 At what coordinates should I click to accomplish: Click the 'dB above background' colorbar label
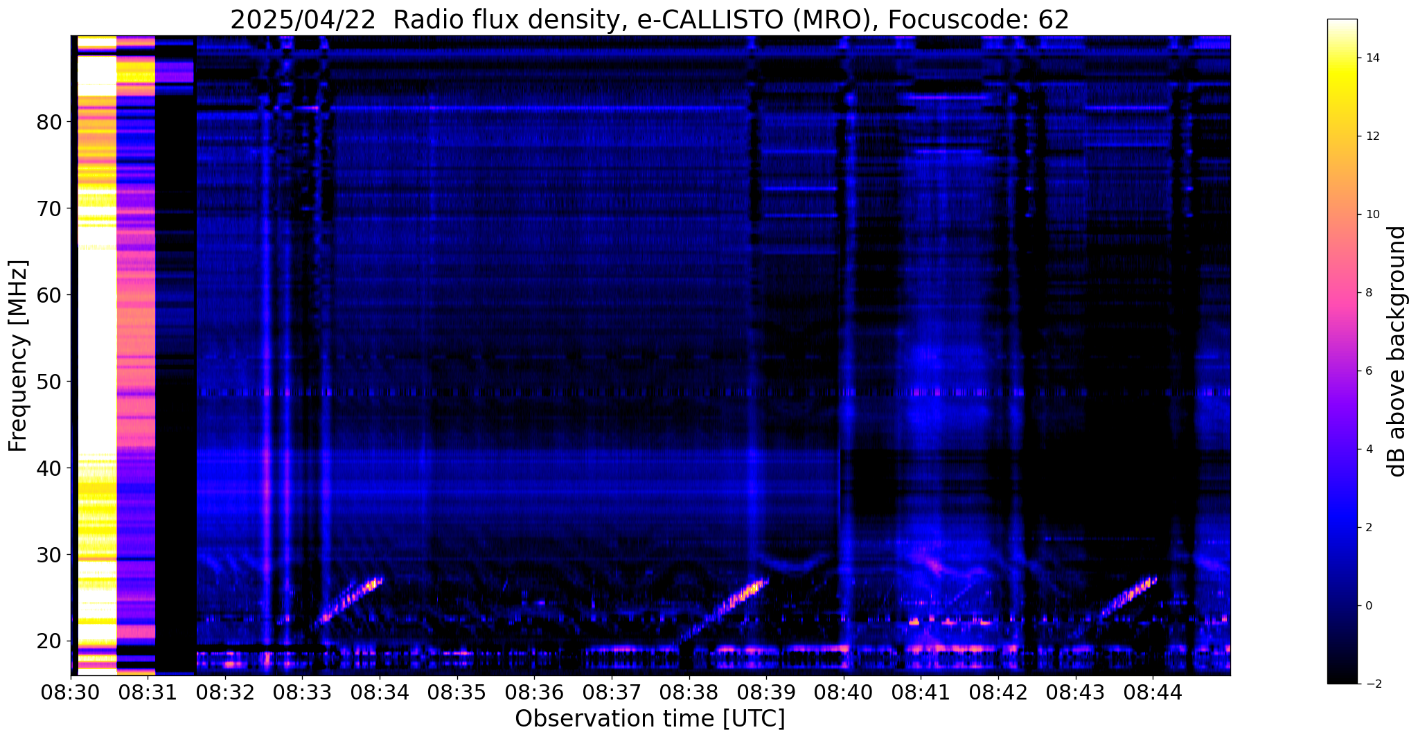1397,351
